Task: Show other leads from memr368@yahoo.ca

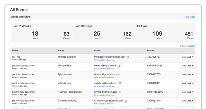Action: tap(104, 69)
